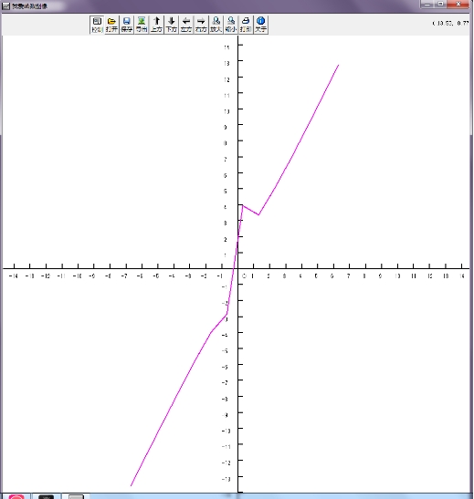Zoom out using the shrink (缩小) icon
This screenshot has height=499, width=474.
coord(231,25)
